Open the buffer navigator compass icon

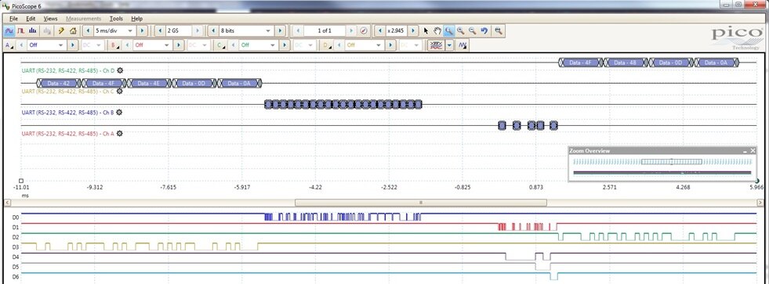click(364, 31)
